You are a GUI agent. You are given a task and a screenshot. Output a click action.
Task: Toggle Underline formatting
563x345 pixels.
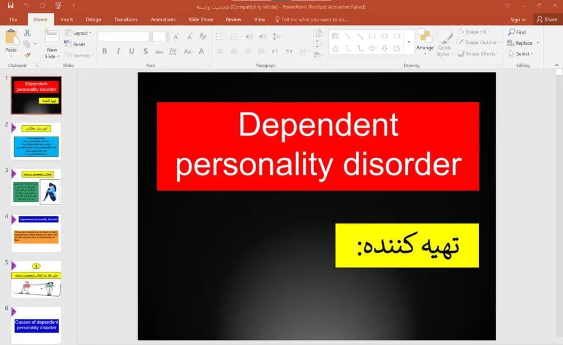pyautogui.click(x=132, y=51)
